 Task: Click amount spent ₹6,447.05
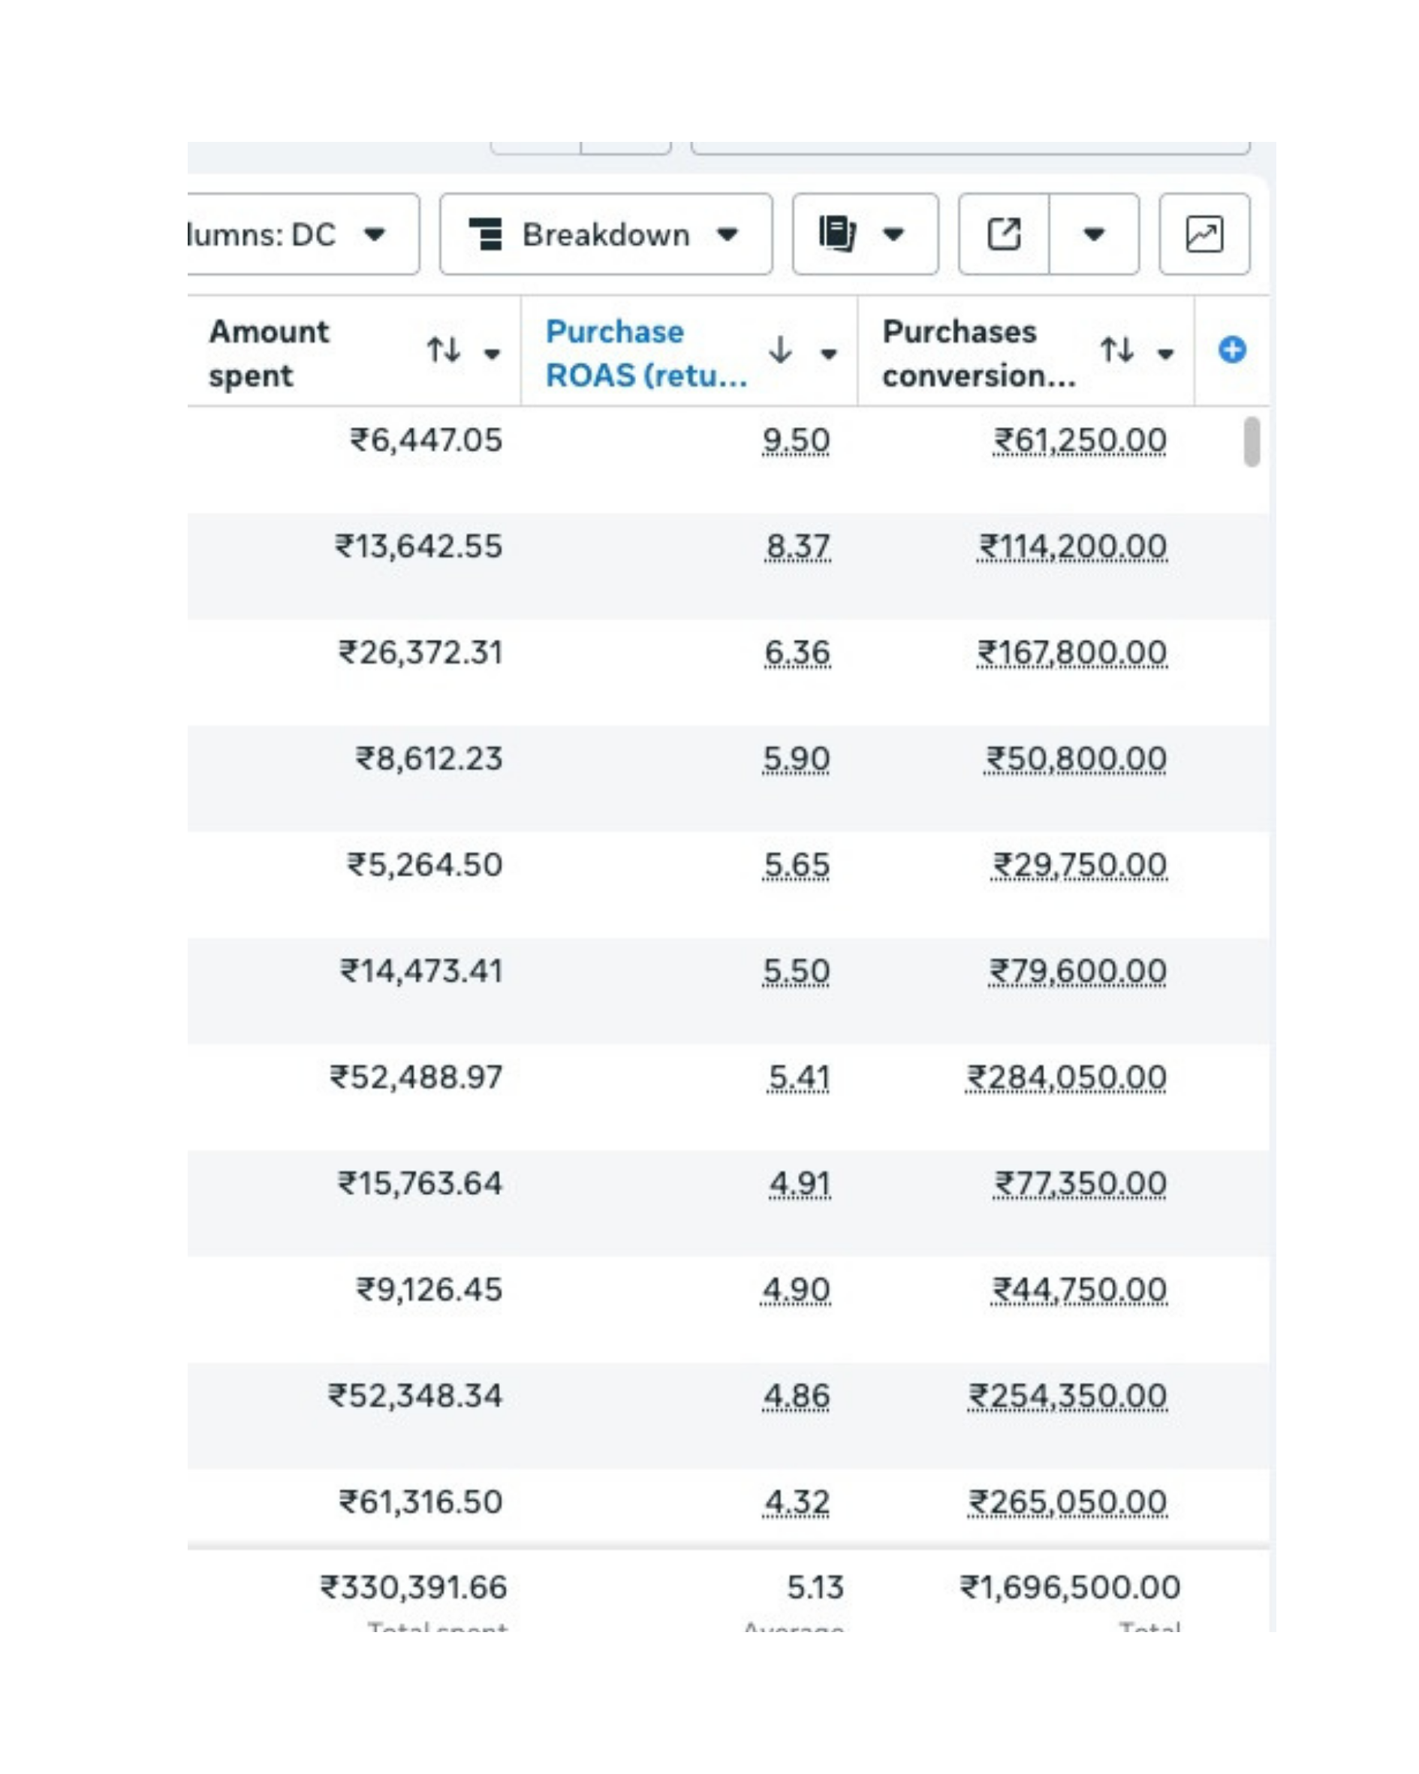(426, 440)
